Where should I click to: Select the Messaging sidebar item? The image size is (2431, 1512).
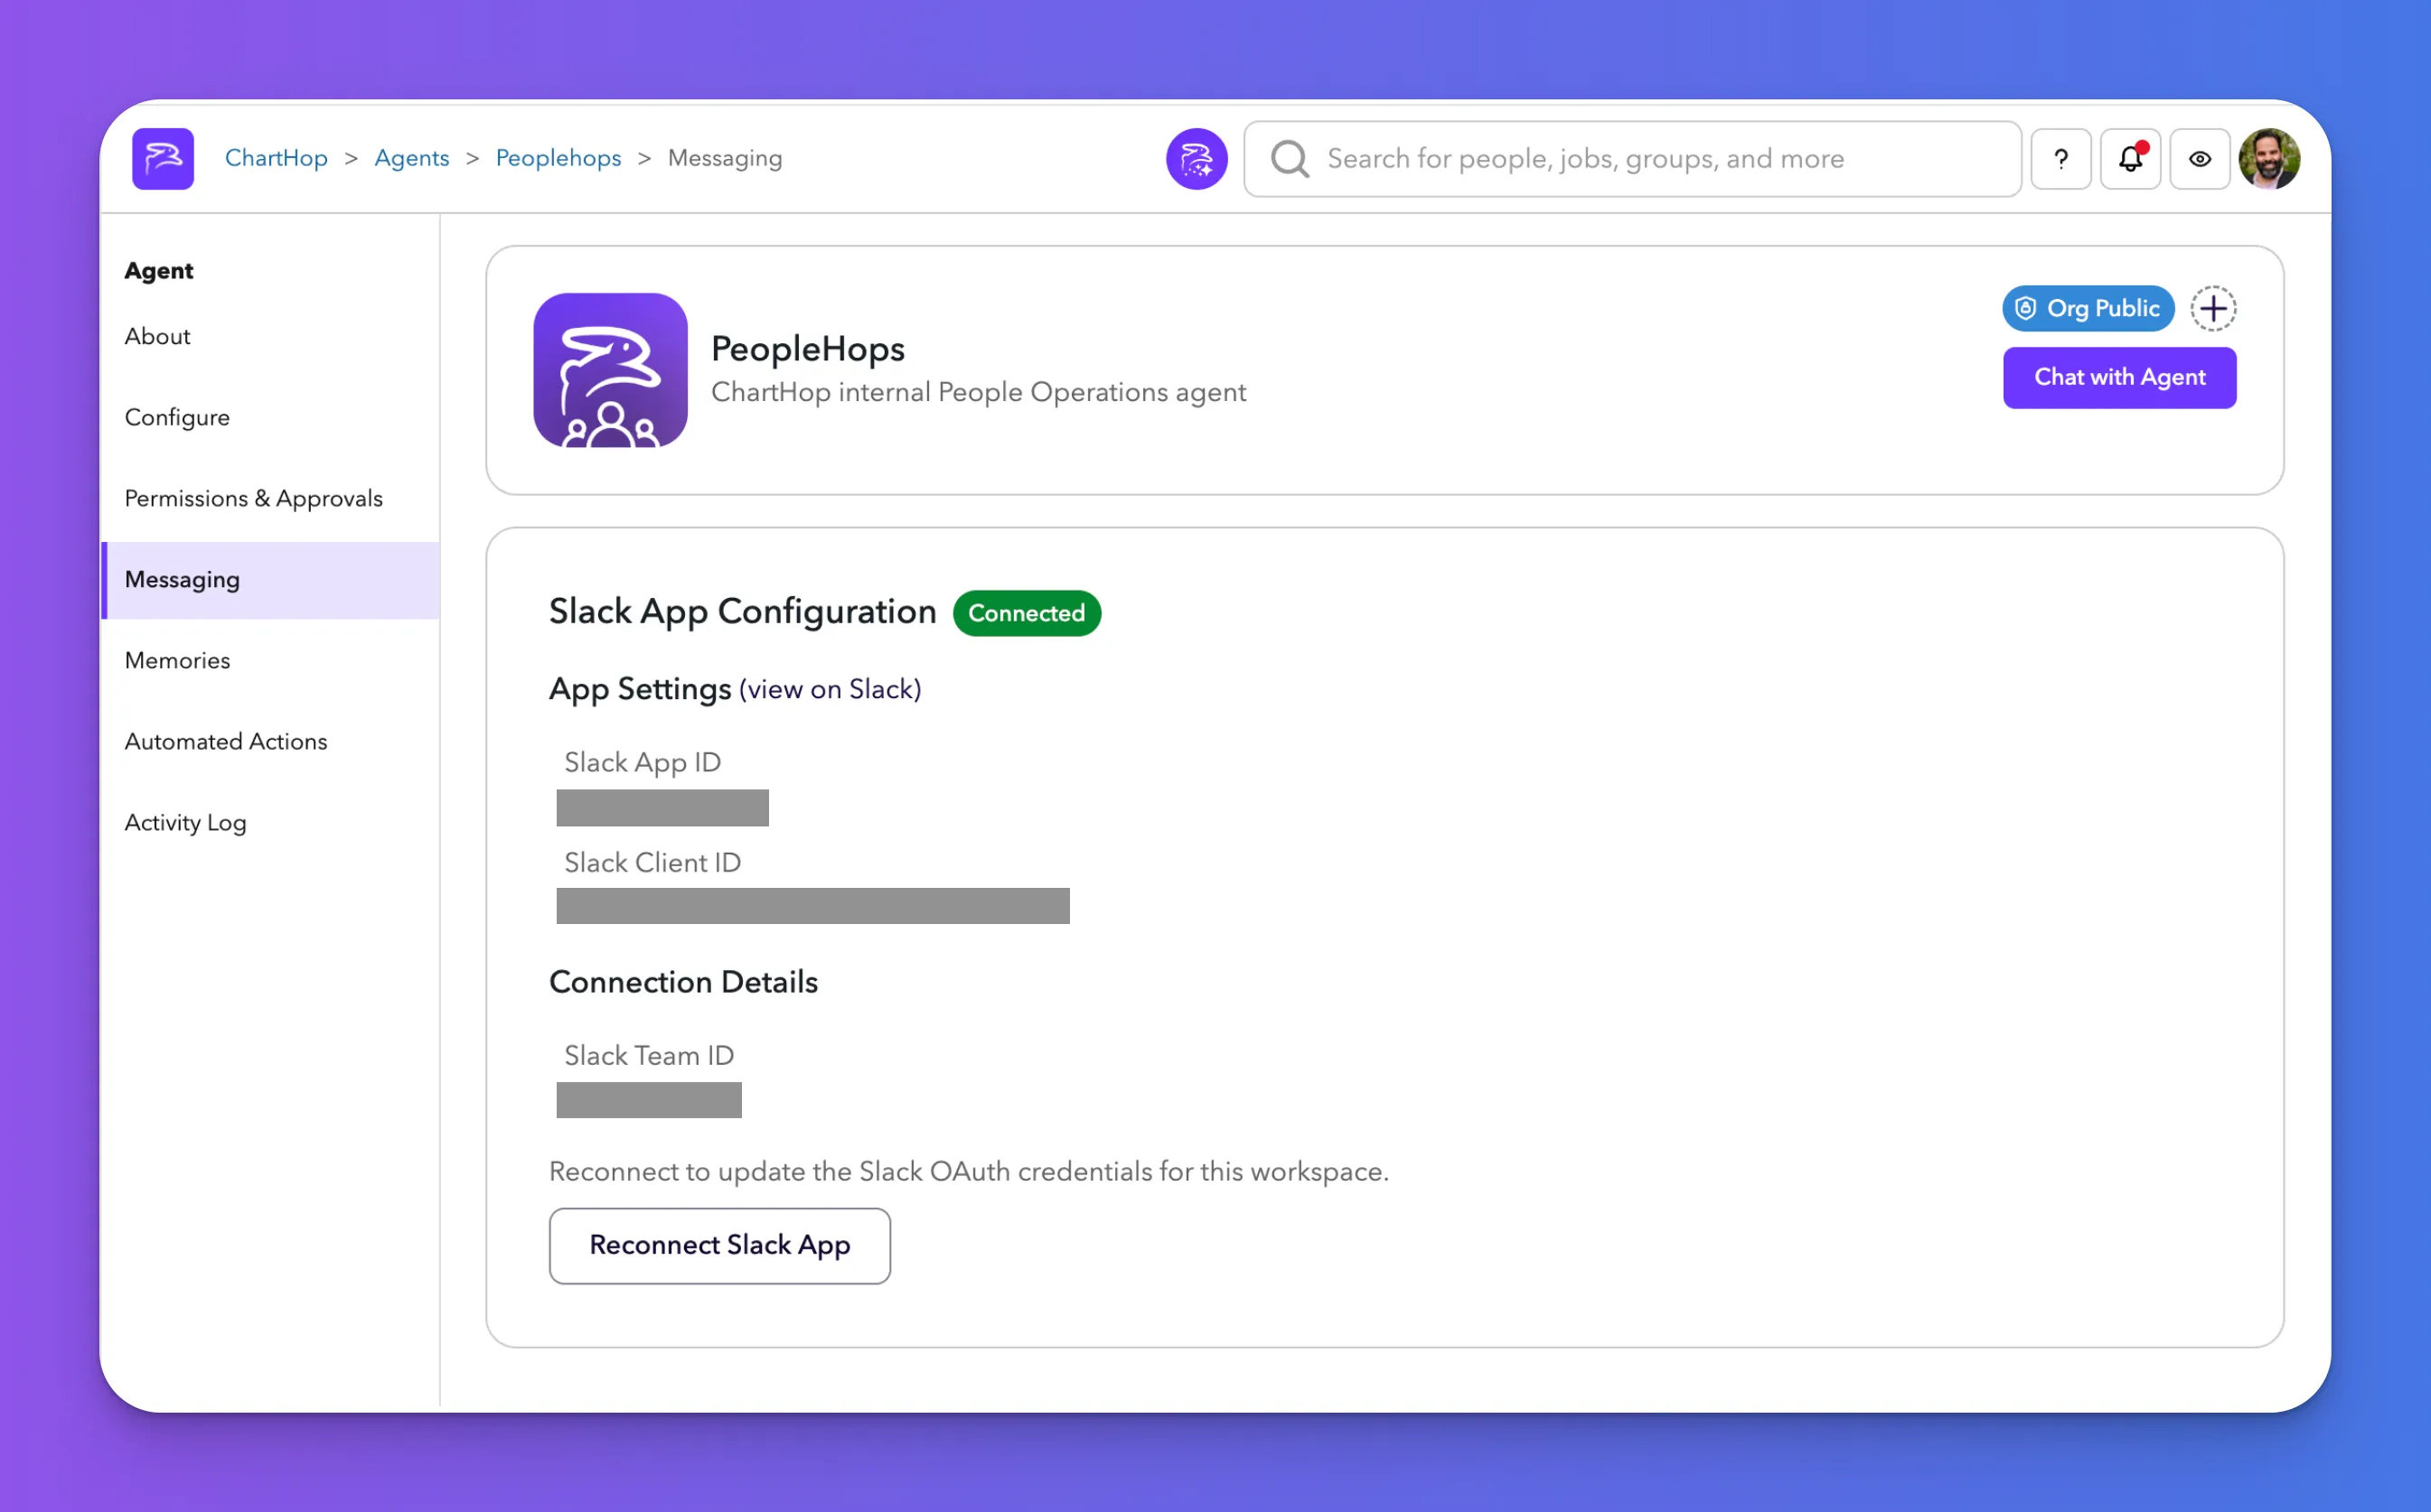[270, 580]
